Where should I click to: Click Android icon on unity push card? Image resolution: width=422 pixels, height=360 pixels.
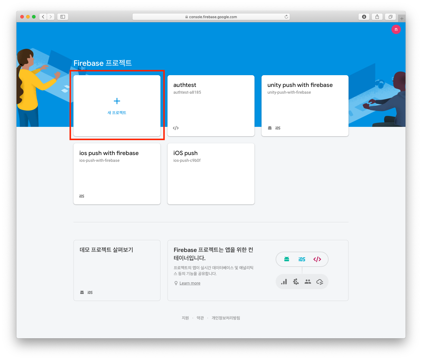coord(270,128)
